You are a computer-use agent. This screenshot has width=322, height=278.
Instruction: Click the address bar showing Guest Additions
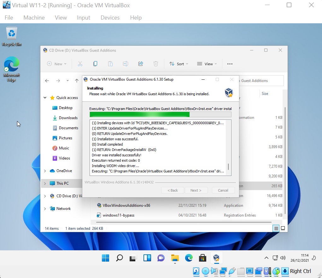[261, 81]
